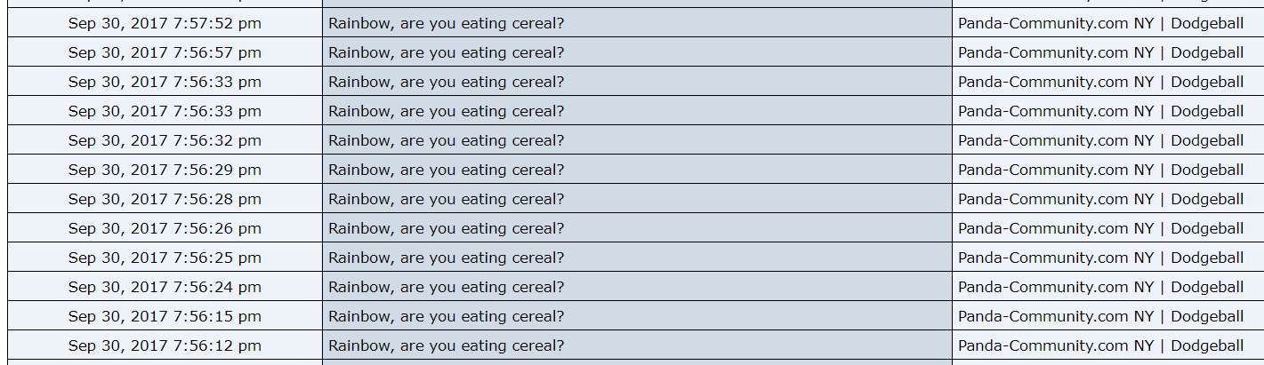Screen dimensions: 1264x365
Task: Open the server link in the 7:56:15 pm row
Action: click(1100, 316)
